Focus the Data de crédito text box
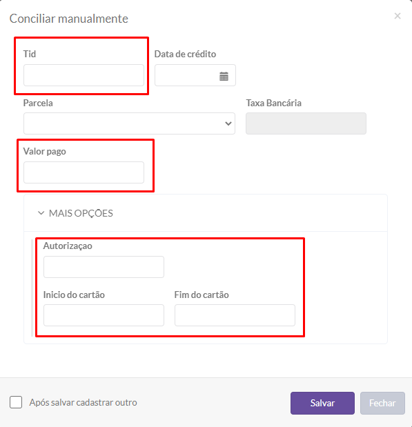Viewport: 412px width, 427px height. (195, 75)
